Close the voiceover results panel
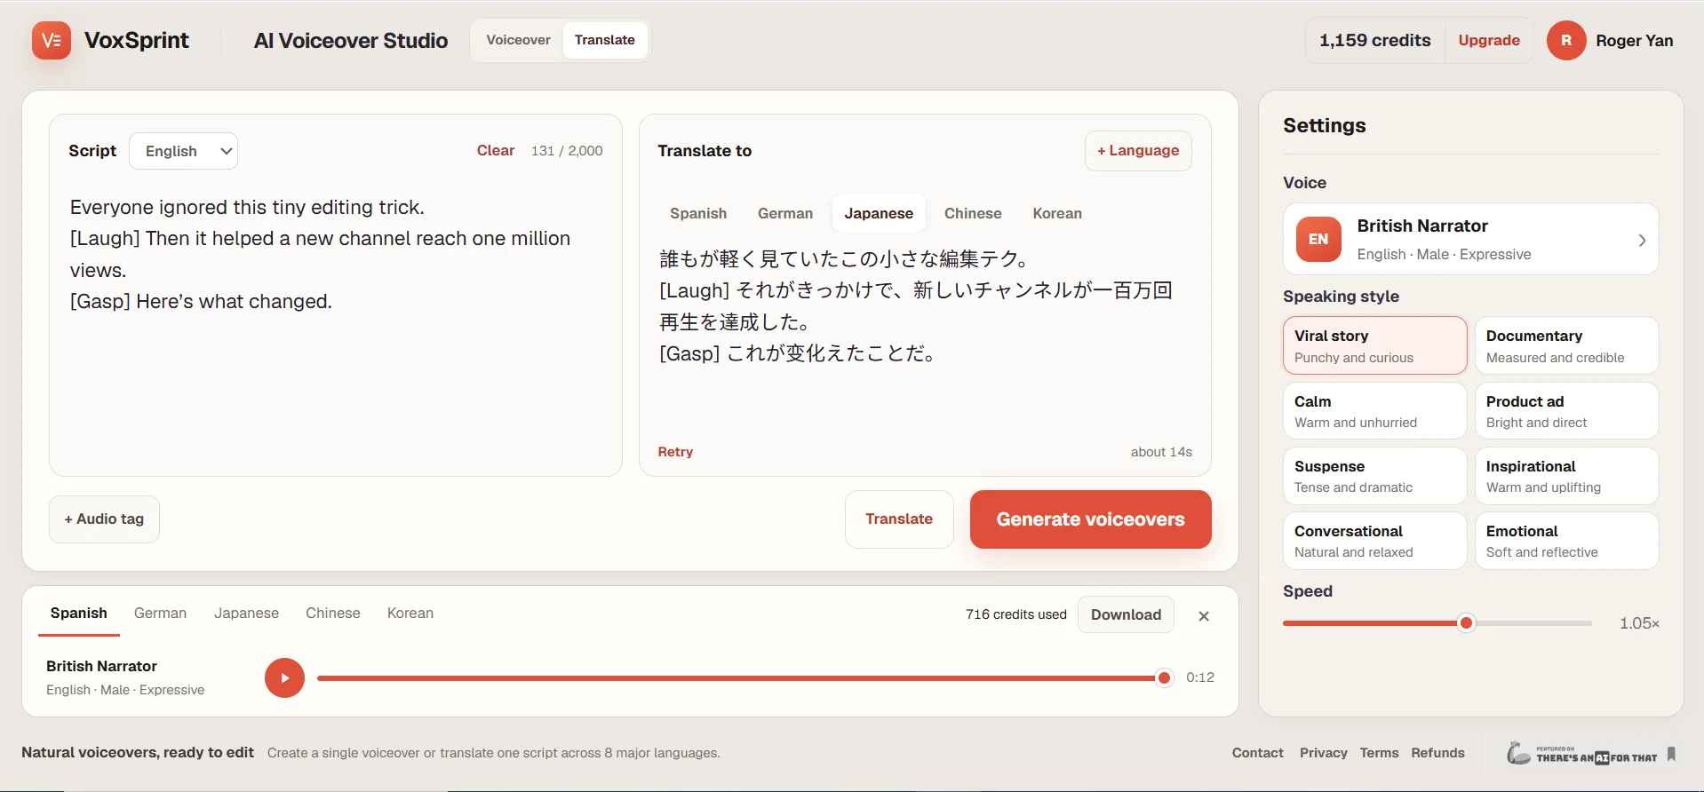This screenshot has height=792, width=1704. [1204, 615]
